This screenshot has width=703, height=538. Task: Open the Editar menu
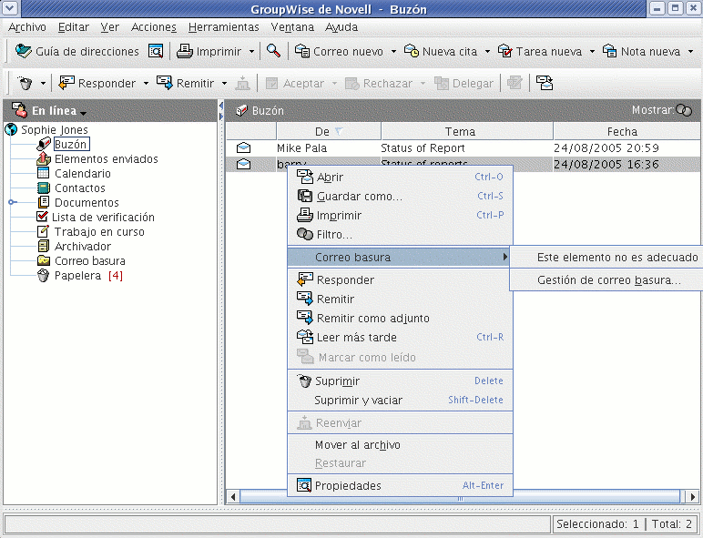coord(74,27)
